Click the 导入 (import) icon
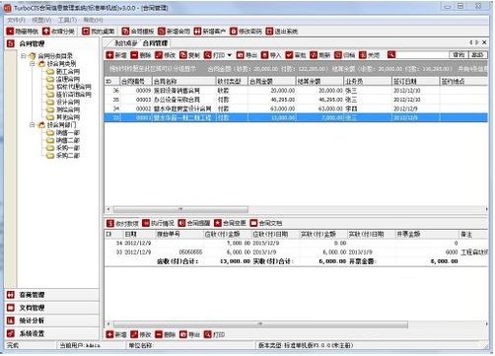Image resolution: width=495 pixels, height=356 pixels. (264, 55)
